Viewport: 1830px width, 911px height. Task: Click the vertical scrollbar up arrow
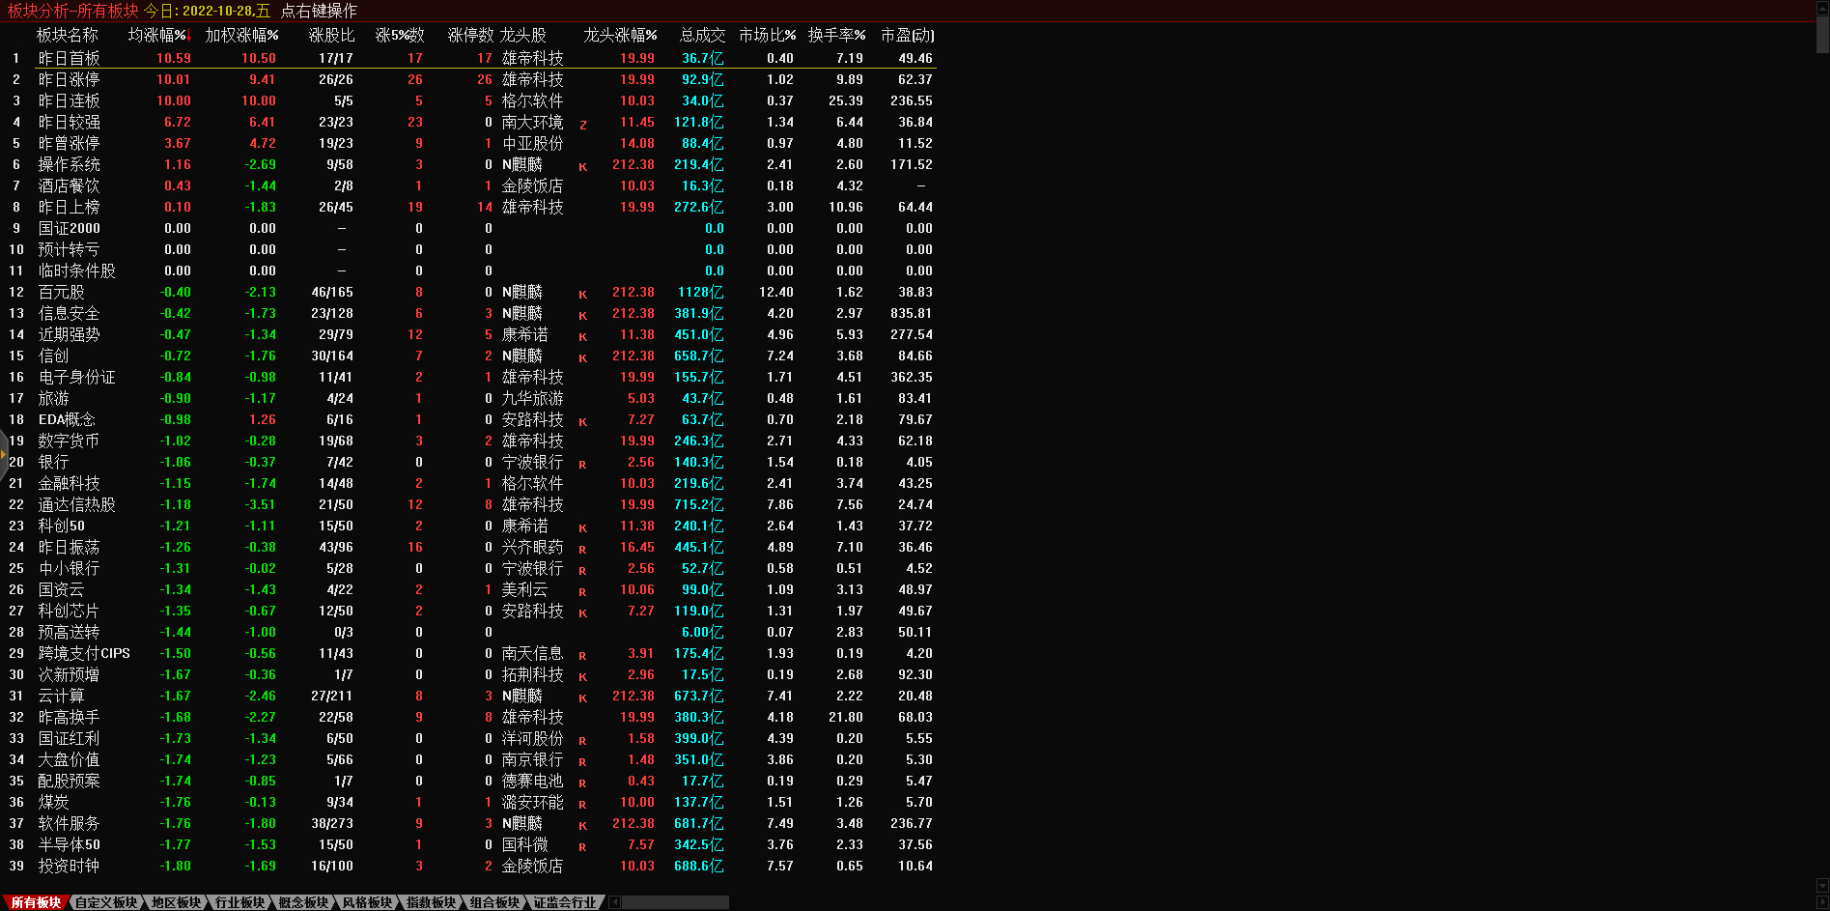(x=1822, y=6)
